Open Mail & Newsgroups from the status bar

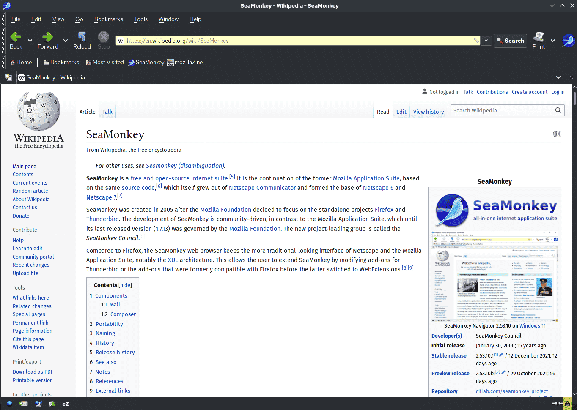pyautogui.click(x=24, y=404)
